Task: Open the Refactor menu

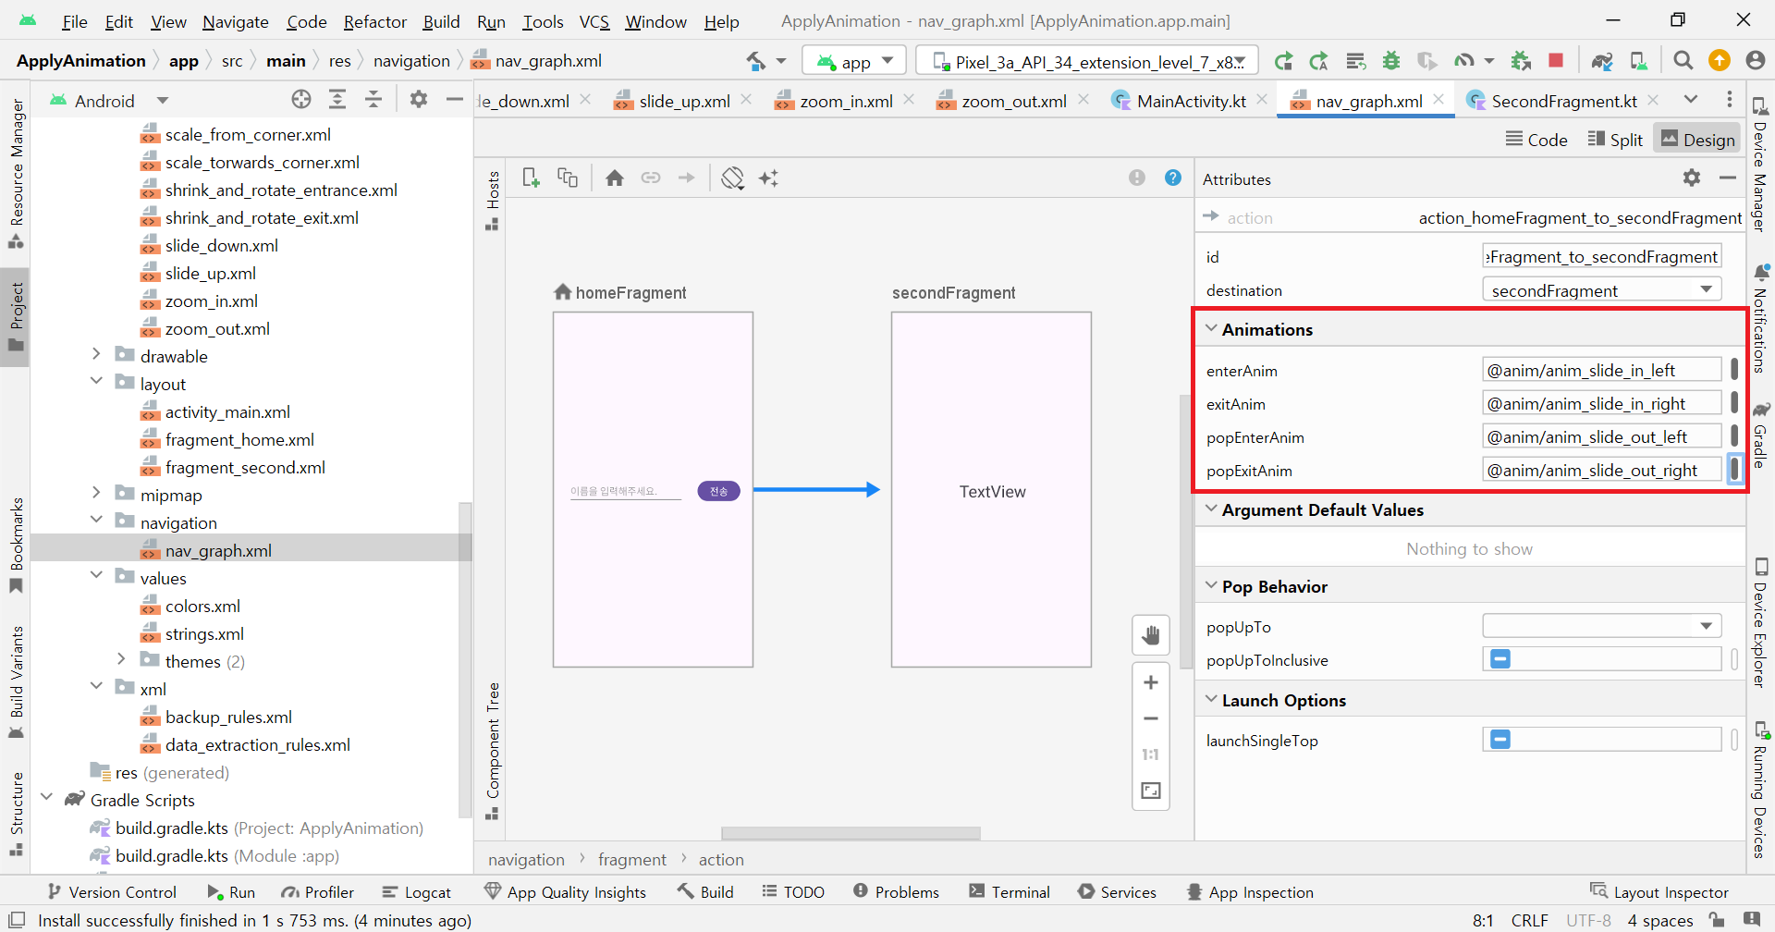Action: (x=374, y=21)
